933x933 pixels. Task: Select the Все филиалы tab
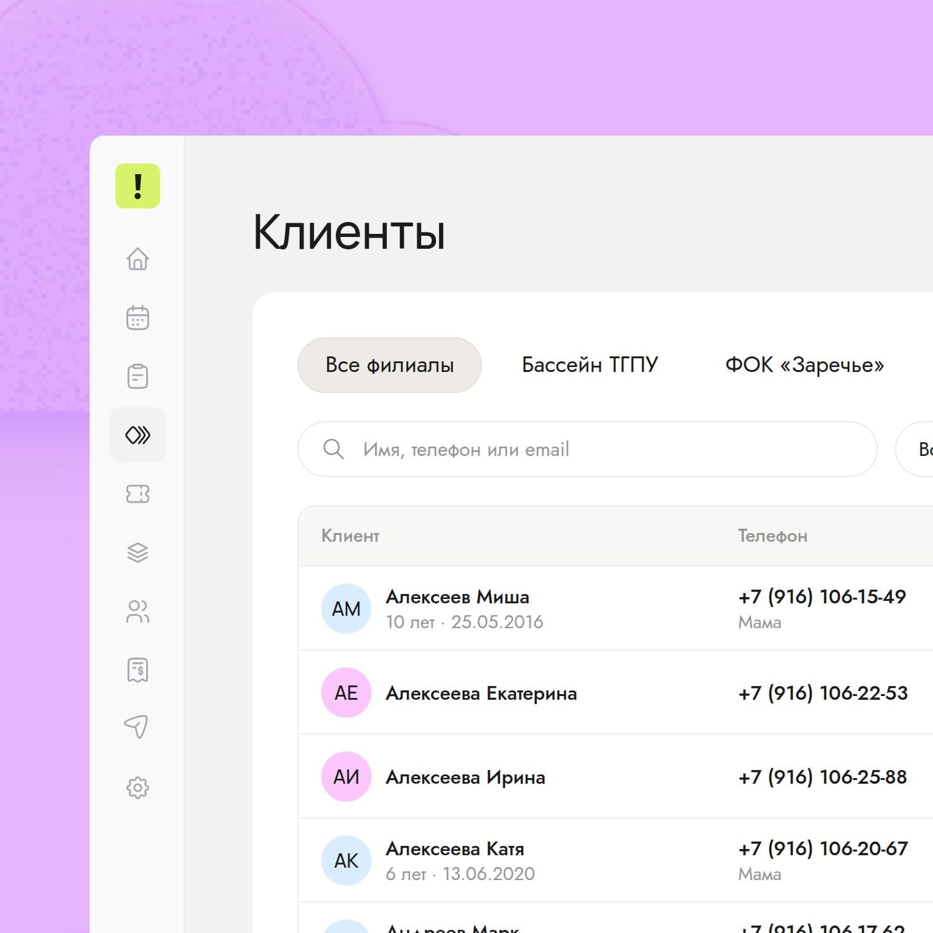click(x=389, y=365)
